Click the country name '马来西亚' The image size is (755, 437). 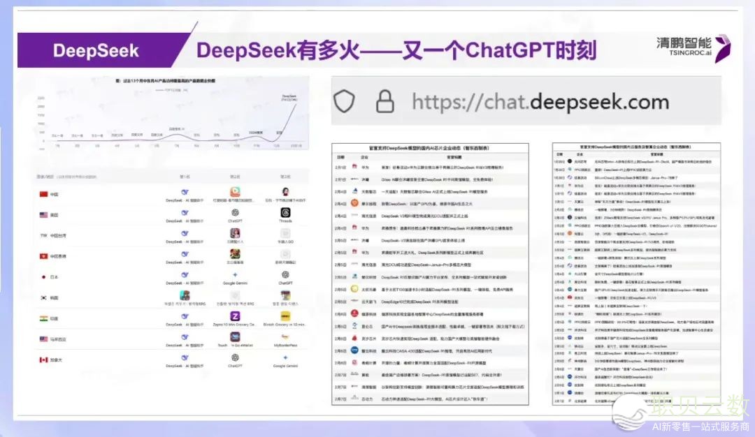pos(58,339)
